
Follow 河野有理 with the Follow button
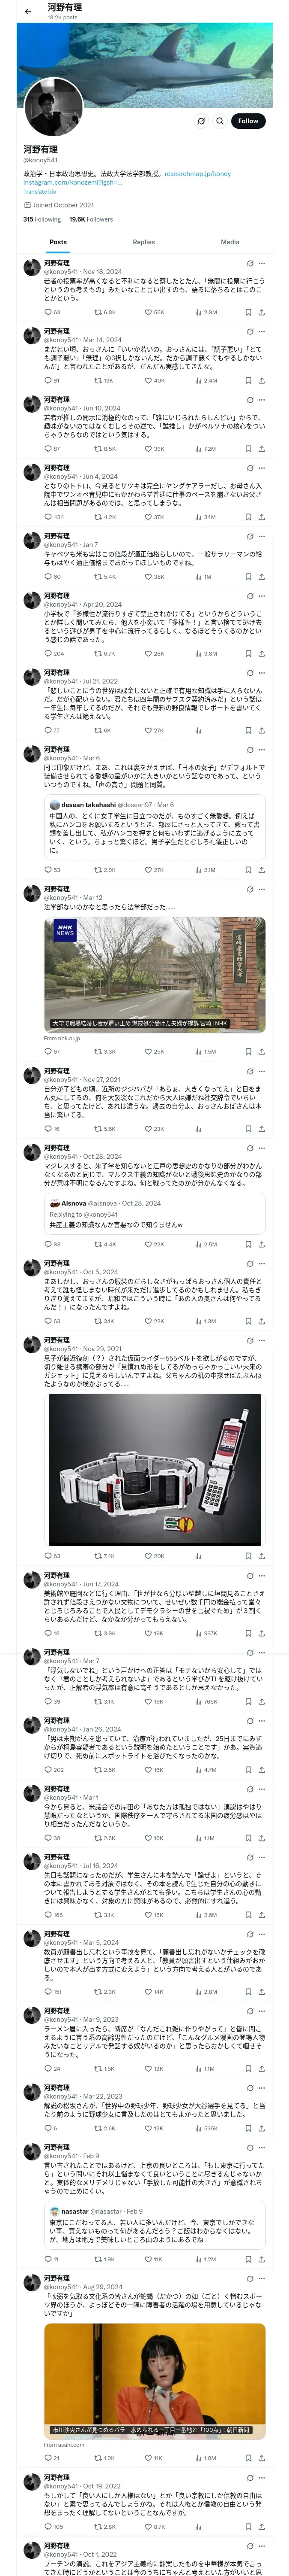pyautogui.click(x=248, y=121)
